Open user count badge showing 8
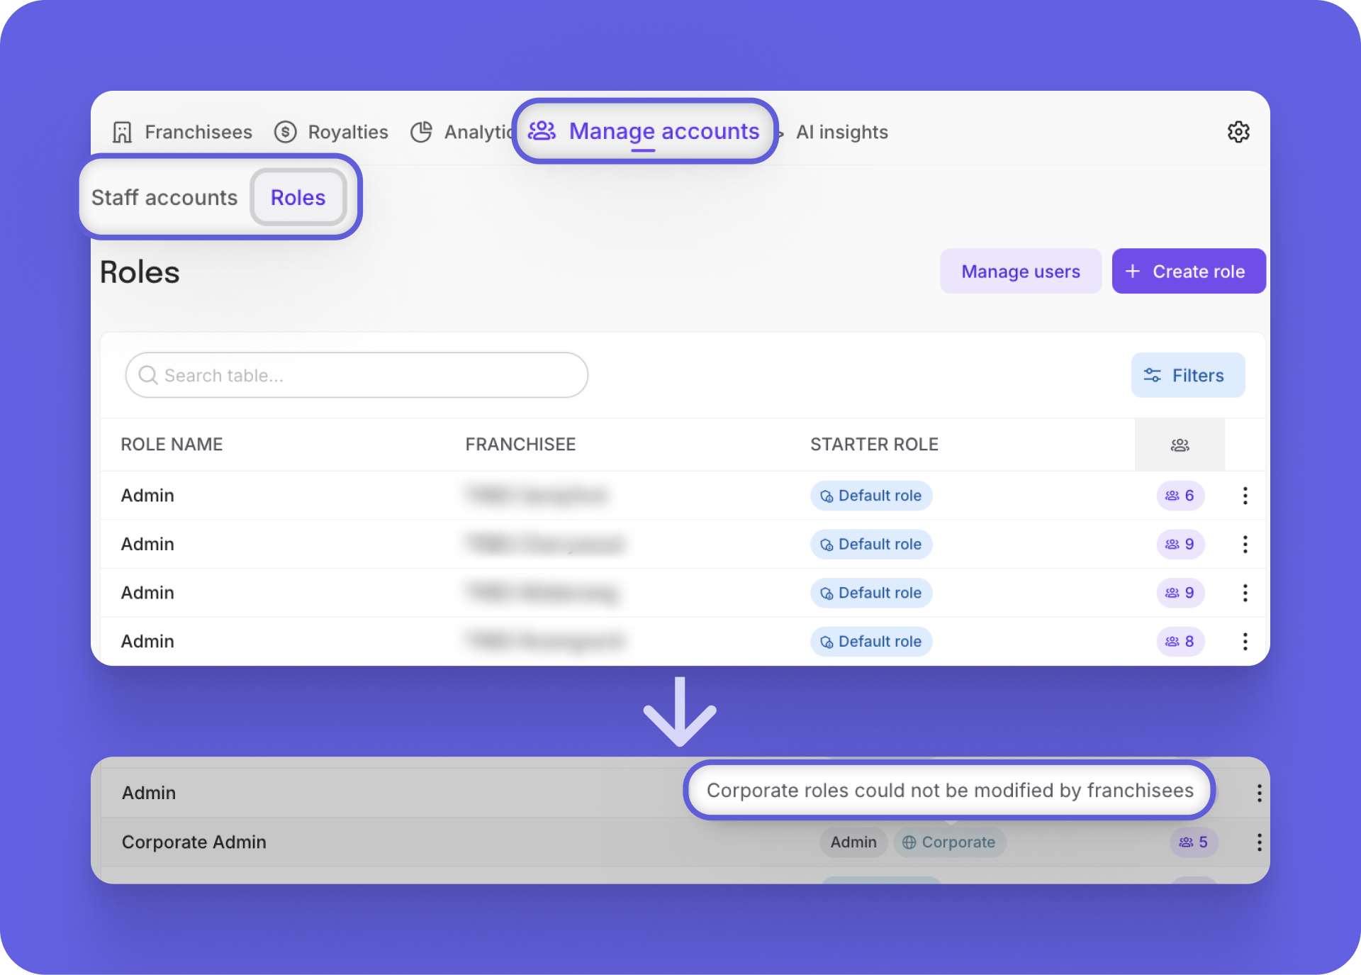Screen dimensions: 1361x975 pos(1180,642)
